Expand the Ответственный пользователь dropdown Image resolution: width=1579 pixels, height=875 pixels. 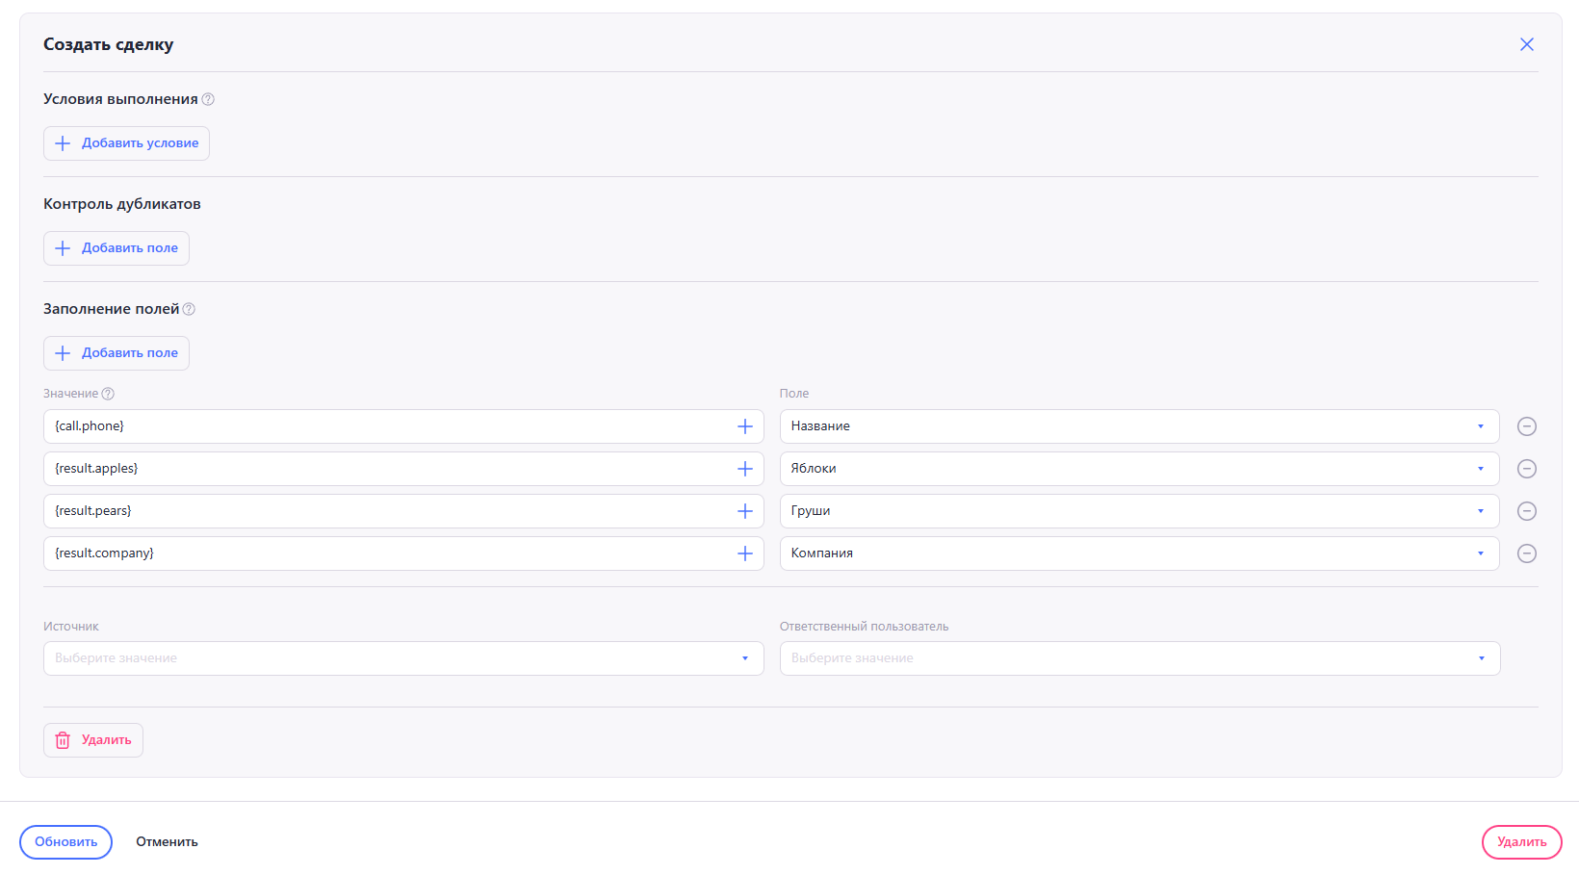click(1139, 658)
